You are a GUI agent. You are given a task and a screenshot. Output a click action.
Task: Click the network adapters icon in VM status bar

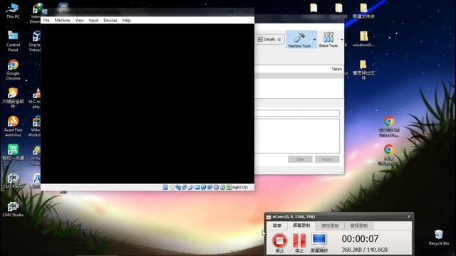click(185, 187)
